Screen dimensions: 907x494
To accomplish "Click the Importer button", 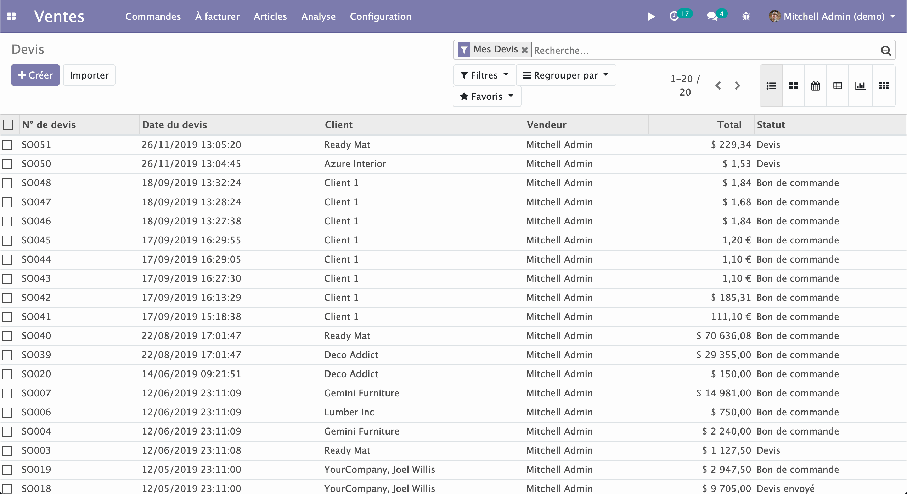I will click(x=89, y=75).
